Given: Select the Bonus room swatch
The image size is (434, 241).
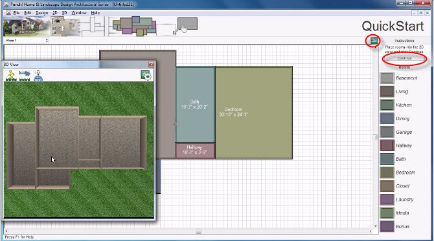Looking at the screenshot, I should tap(387, 227).
